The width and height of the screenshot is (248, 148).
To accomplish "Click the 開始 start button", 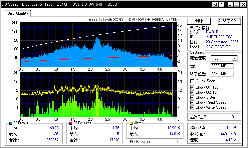I will tap(199, 21).
